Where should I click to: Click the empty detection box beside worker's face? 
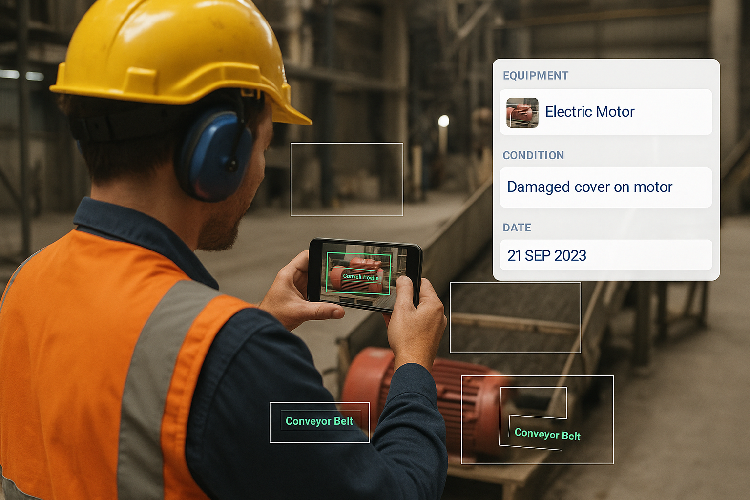pos(347,179)
